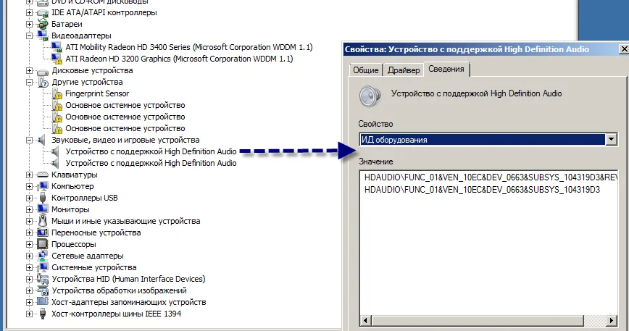Switch to the Драйвер tab
Image resolution: width=629 pixels, height=331 pixels.
coord(404,70)
